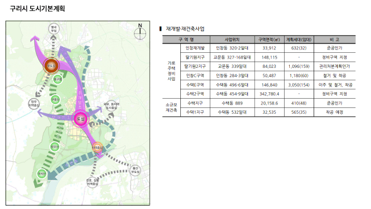Click the location cell 교문동 327-168일대
The image size is (371, 209).
click(232, 57)
